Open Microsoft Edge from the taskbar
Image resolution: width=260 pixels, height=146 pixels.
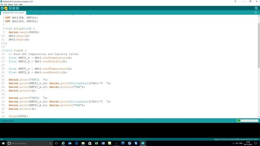[x=76, y=143]
